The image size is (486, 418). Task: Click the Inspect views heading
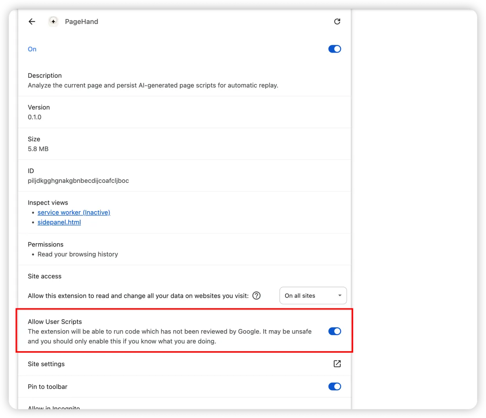click(48, 203)
